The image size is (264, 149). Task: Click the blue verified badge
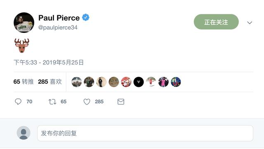[85, 17]
